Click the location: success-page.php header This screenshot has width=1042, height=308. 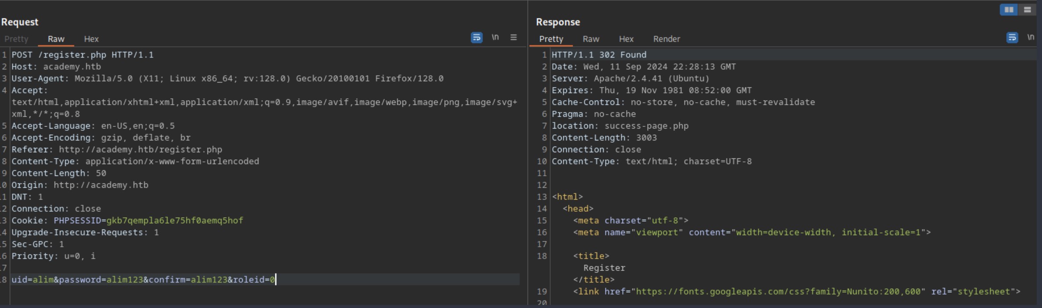[620, 126]
